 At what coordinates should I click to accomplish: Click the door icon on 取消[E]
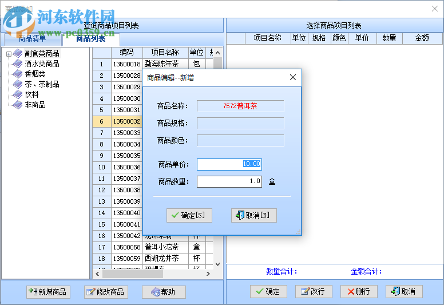240,215
